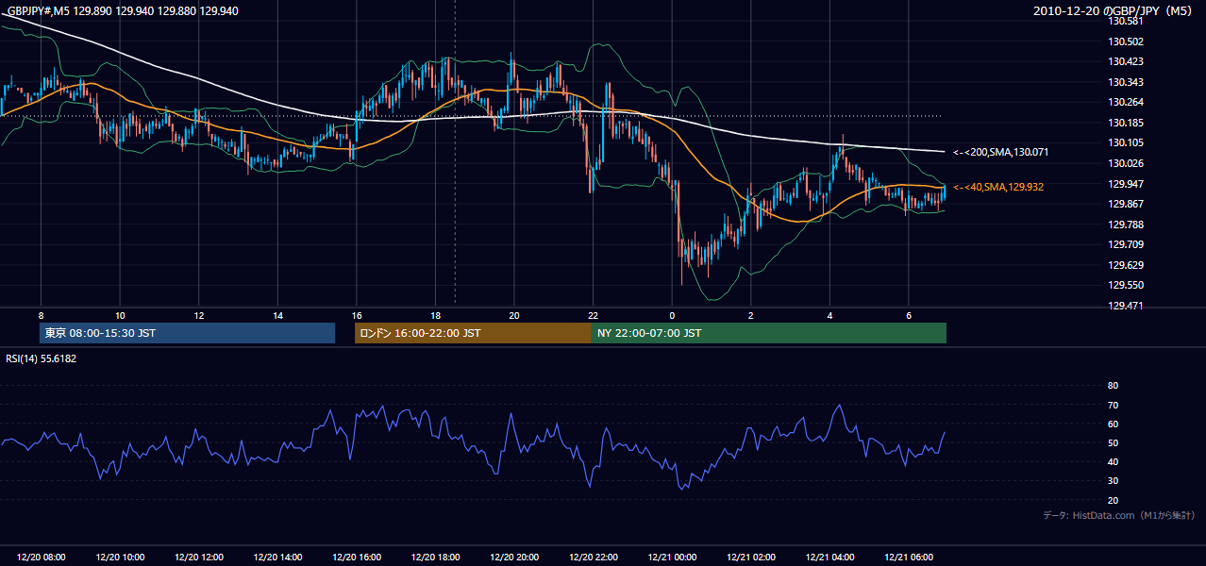Image resolution: width=1206 pixels, height=566 pixels.
Task: Click the 12/21 06:00 bottom time label
Action: (908, 558)
